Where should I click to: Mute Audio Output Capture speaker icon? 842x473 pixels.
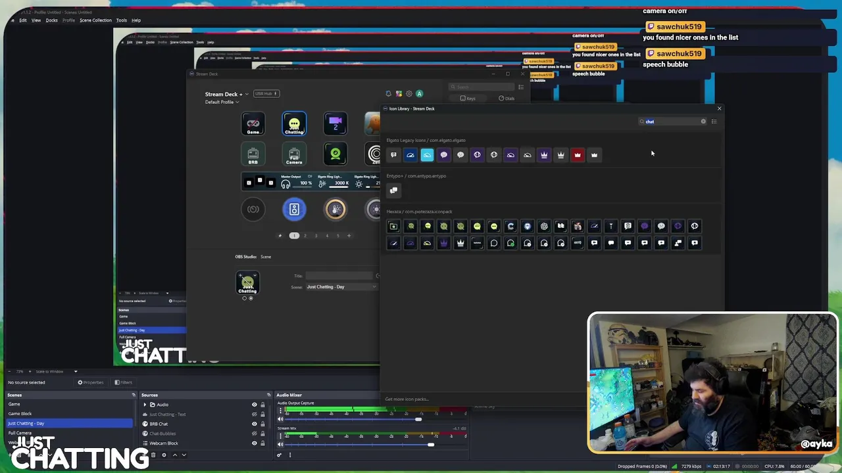coord(280,419)
